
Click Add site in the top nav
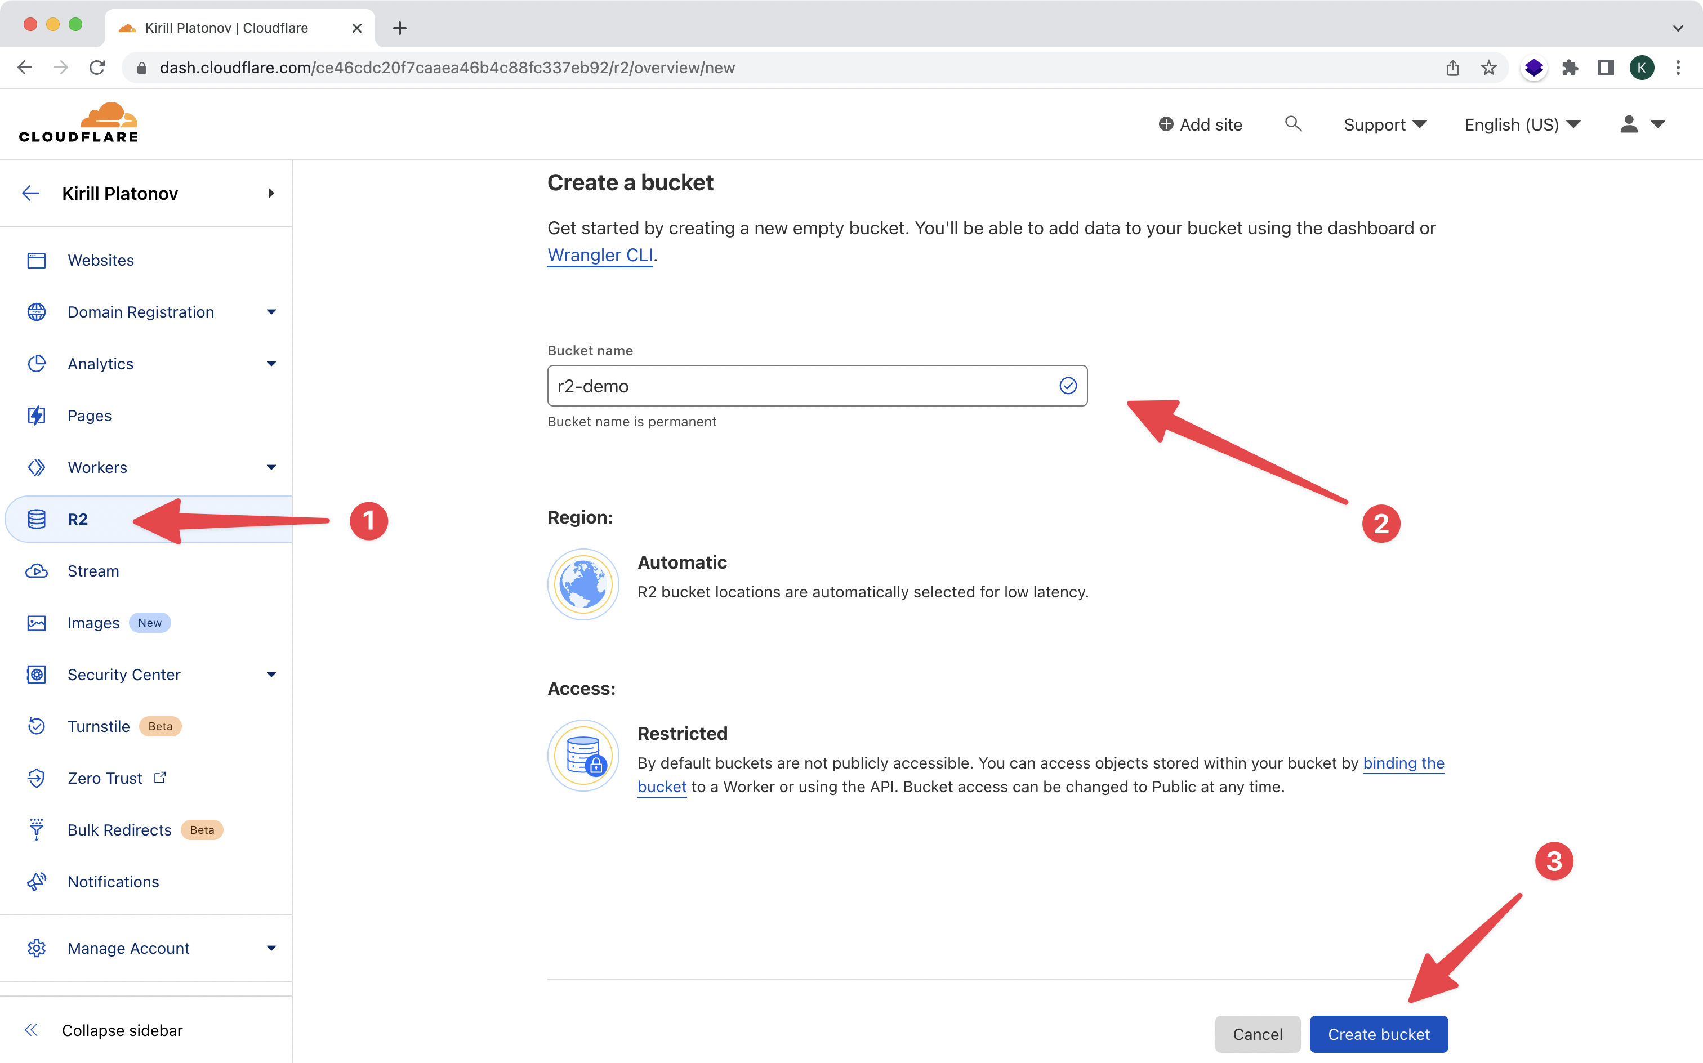coord(1198,123)
